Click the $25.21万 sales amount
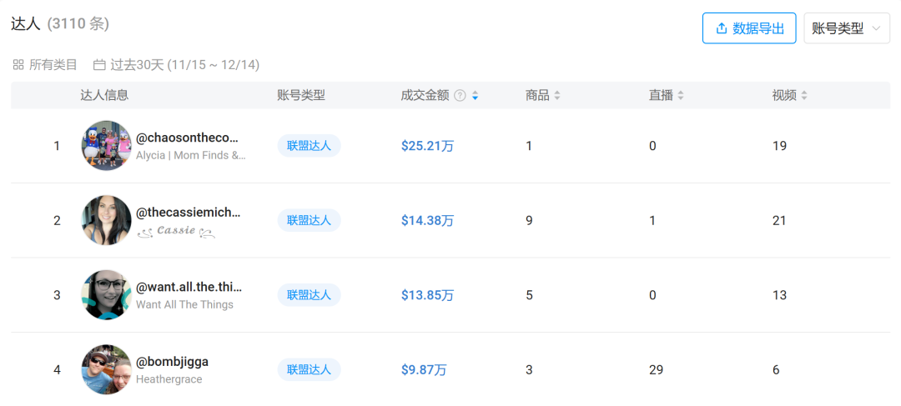Screen dimensions: 901x406 [x=427, y=146]
